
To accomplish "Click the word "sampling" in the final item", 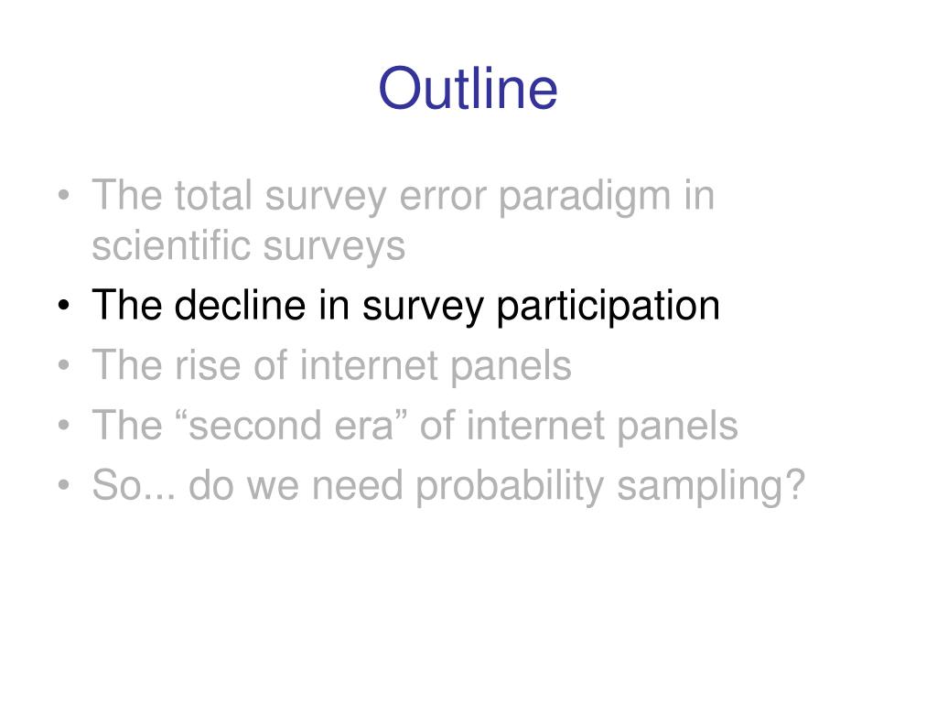I will pyautogui.click(x=699, y=487).
